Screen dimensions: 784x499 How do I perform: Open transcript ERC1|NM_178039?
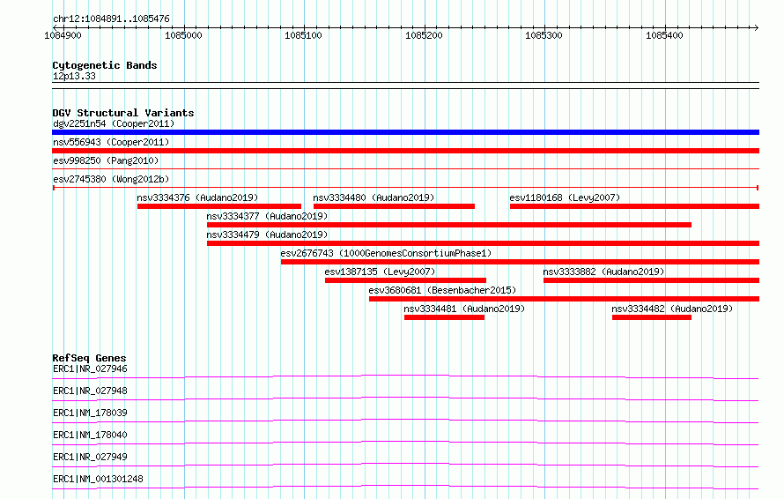[x=90, y=413]
